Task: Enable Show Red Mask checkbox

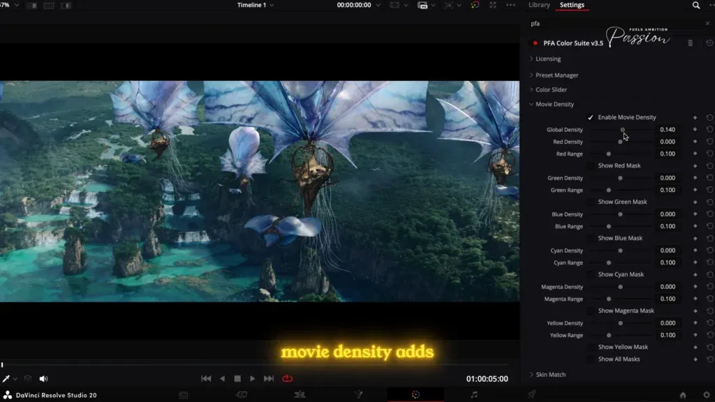Action: coord(591,166)
